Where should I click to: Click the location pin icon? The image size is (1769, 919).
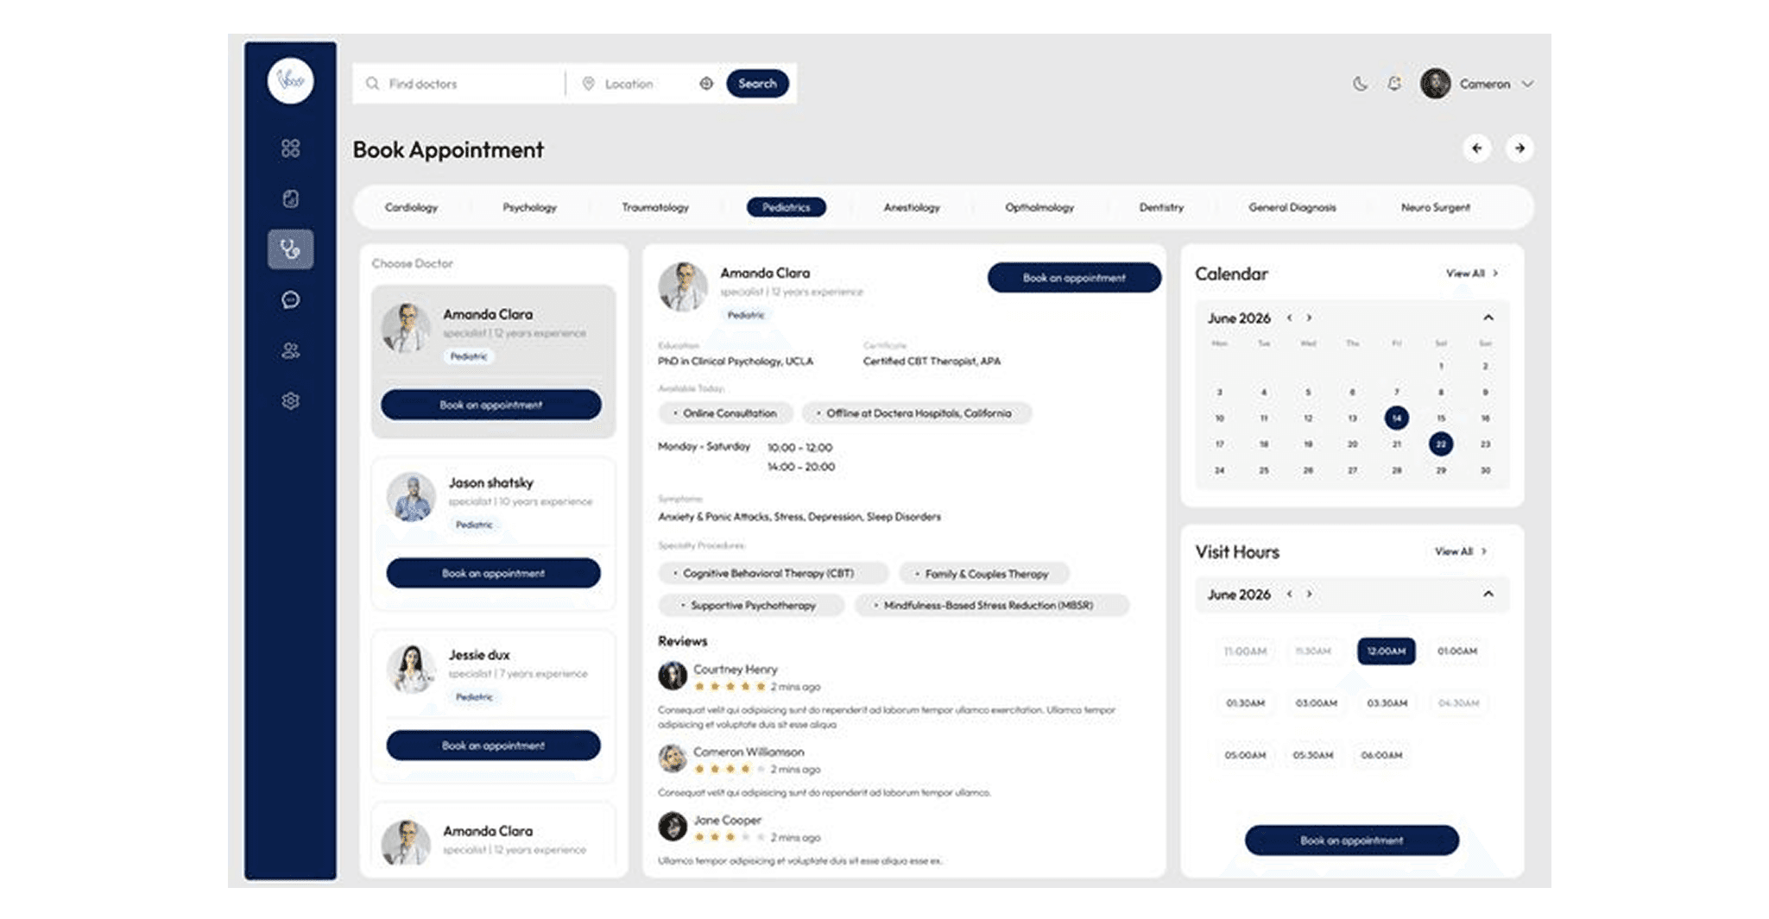589,84
